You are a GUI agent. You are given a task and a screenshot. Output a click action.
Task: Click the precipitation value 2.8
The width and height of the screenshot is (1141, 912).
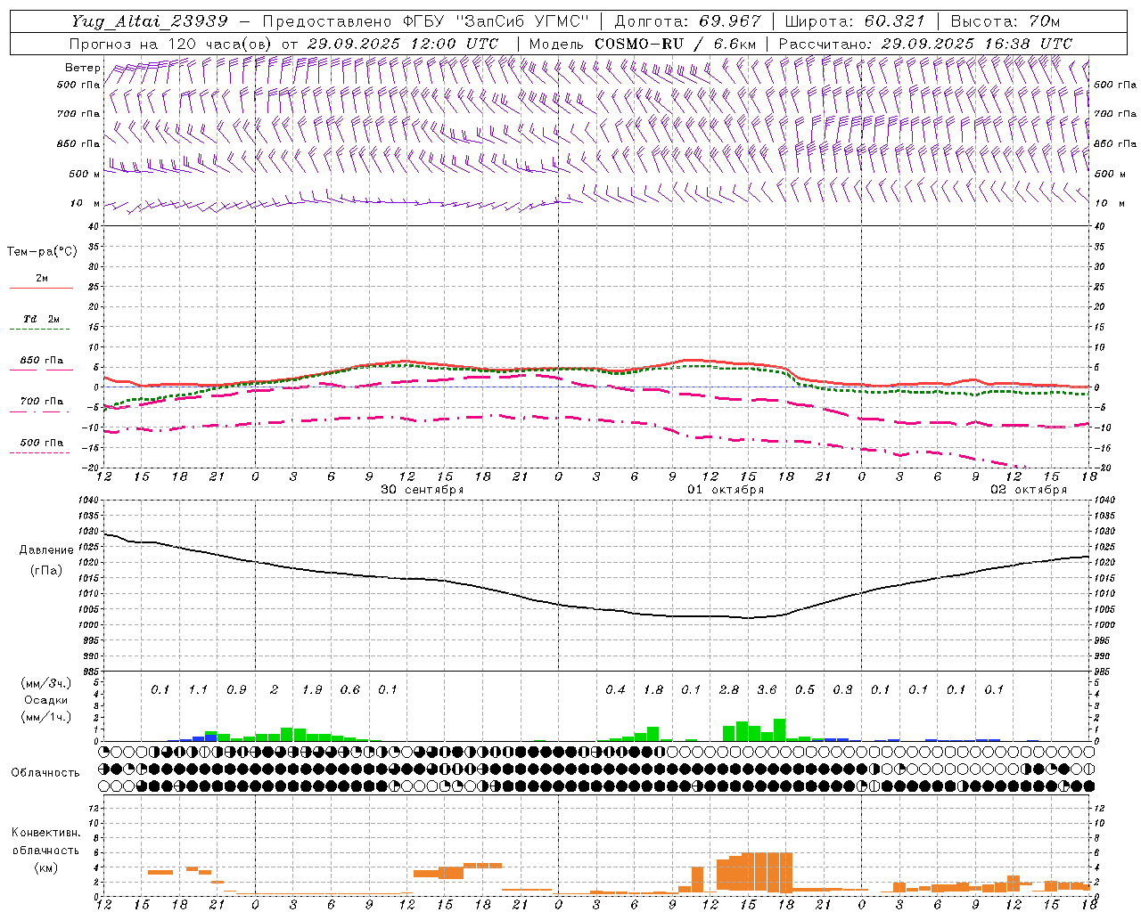click(729, 690)
